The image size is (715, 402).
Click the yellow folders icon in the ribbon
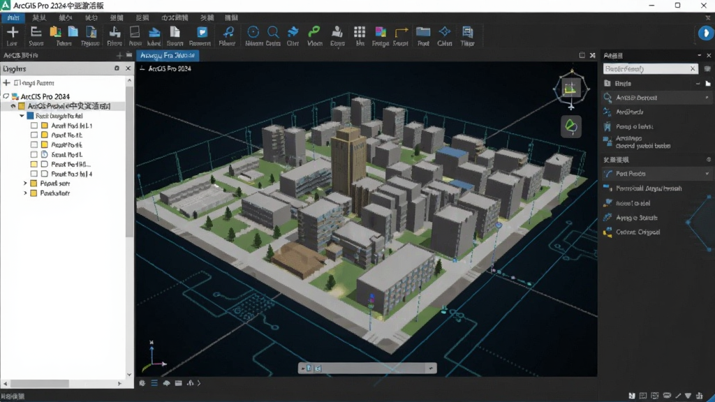click(55, 32)
